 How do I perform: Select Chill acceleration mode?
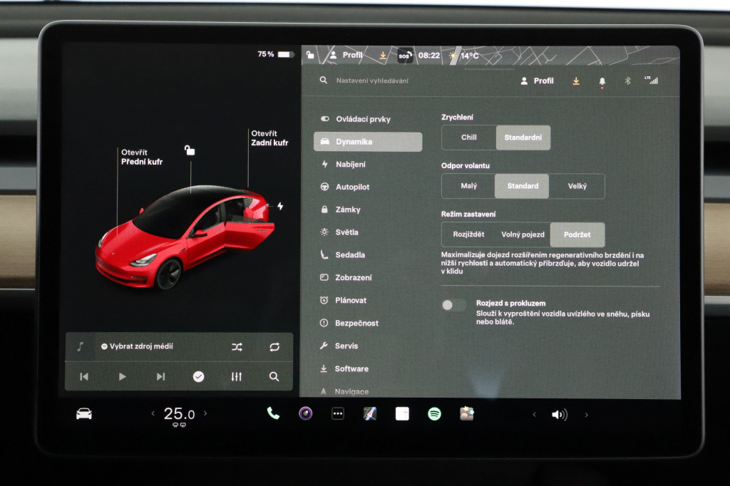pyautogui.click(x=468, y=138)
